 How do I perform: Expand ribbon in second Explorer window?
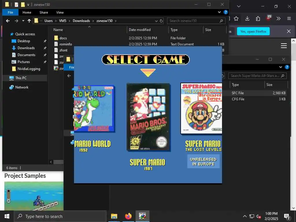281,67
